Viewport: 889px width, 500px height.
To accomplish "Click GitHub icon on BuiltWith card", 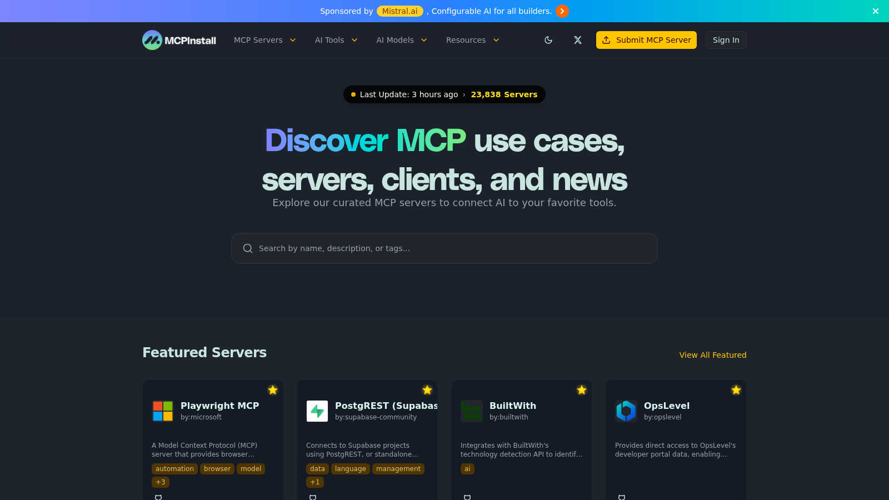I will click(467, 497).
